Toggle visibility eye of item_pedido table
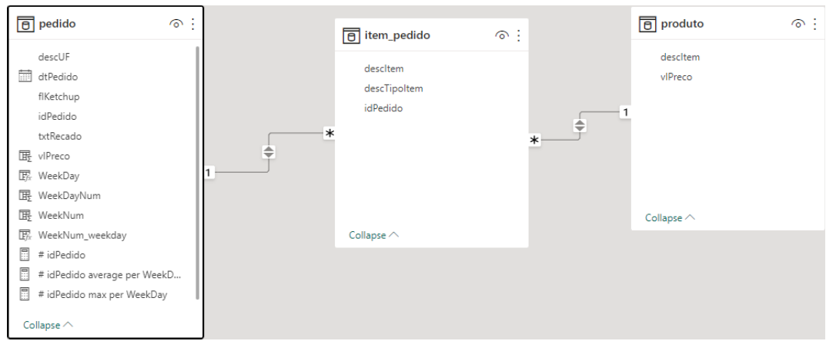The image size is (826, 341). click(502, 35)
